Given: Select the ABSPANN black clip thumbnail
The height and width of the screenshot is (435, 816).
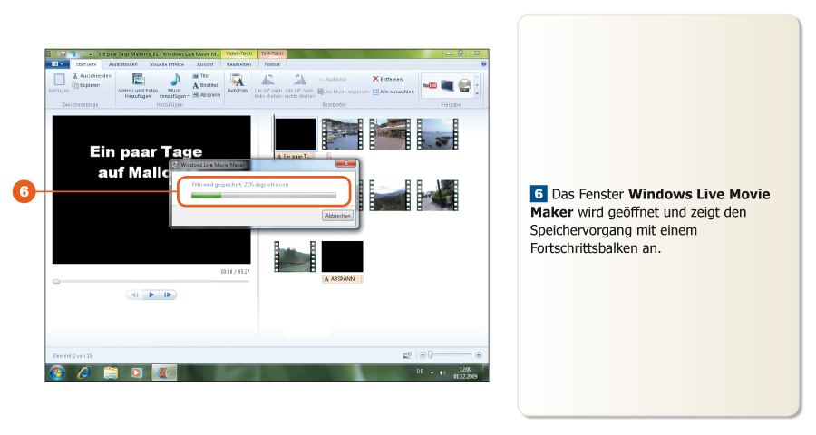Looking at the screenshot, I should [x=342, y=256].
